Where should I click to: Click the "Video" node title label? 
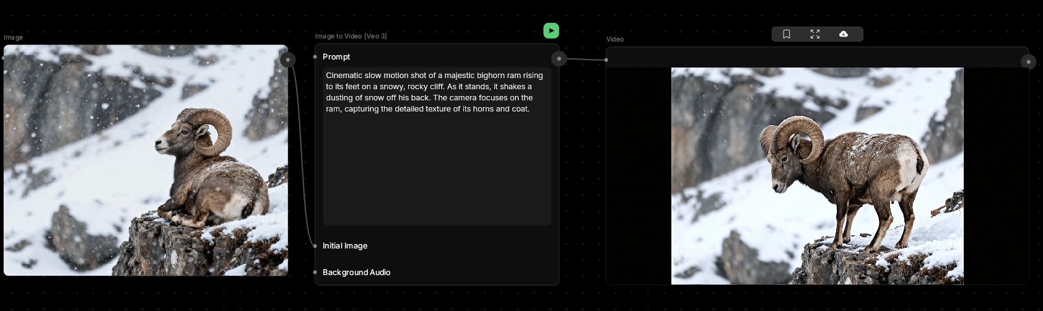click(615, 39)
